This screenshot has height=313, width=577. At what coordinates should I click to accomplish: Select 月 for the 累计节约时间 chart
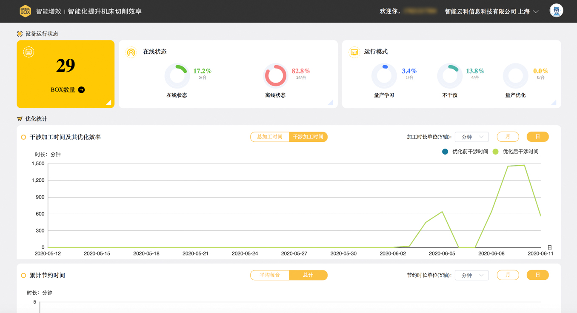pos(508,275)
